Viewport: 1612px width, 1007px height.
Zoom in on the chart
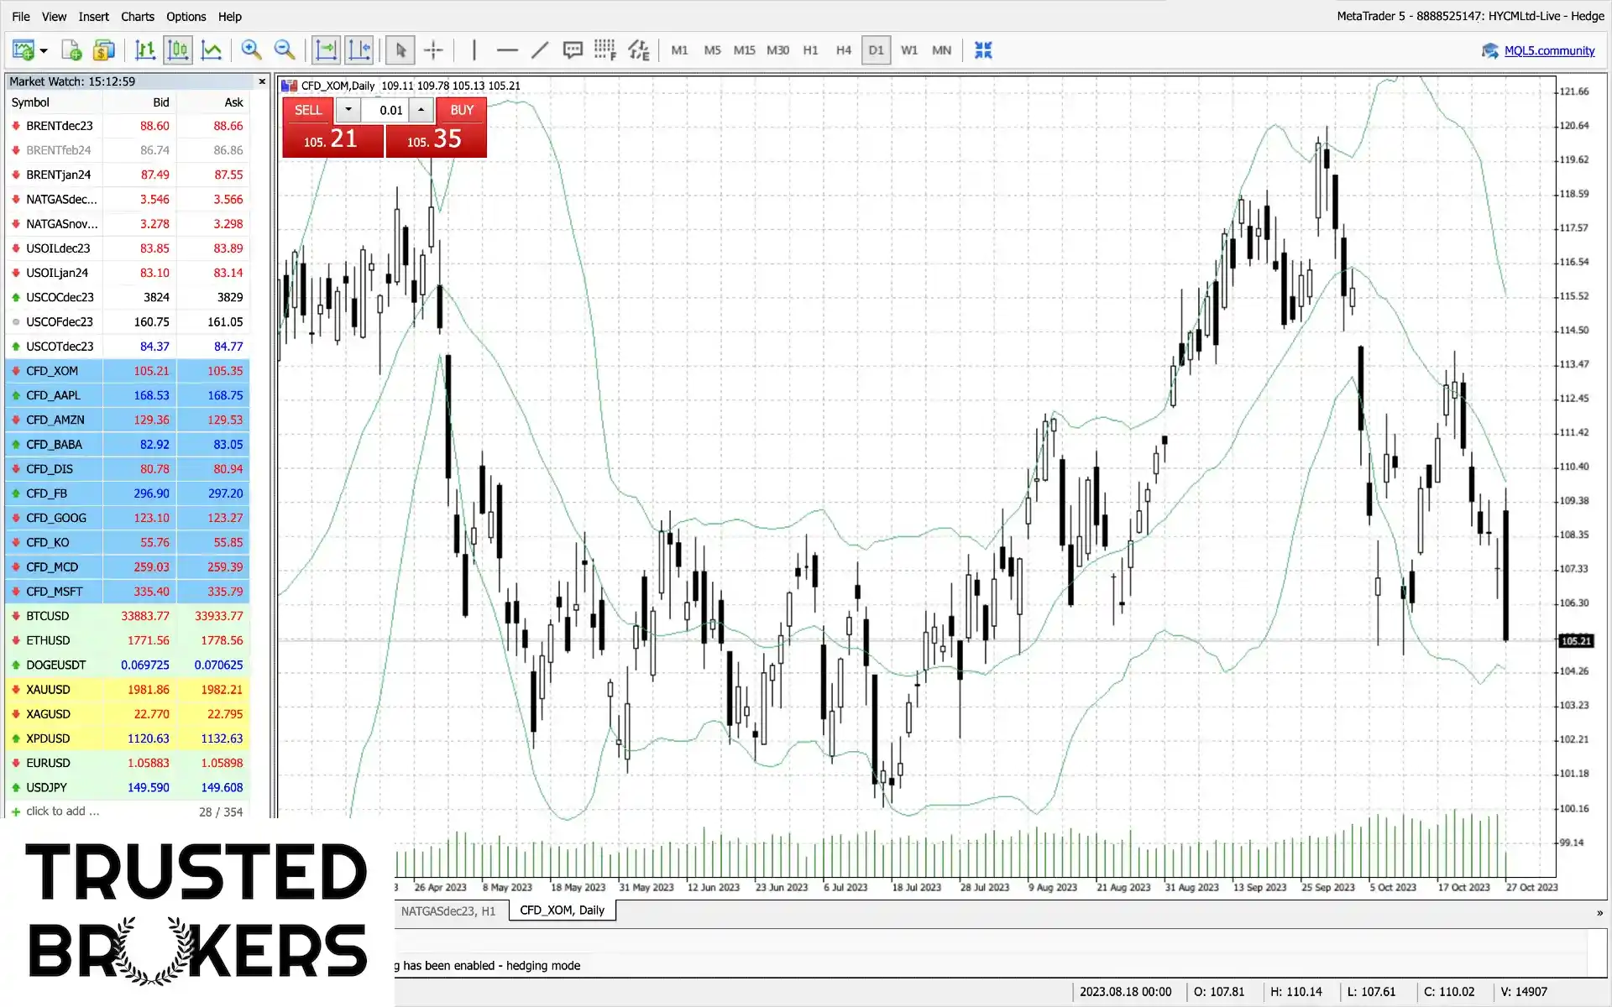(251, 50)
